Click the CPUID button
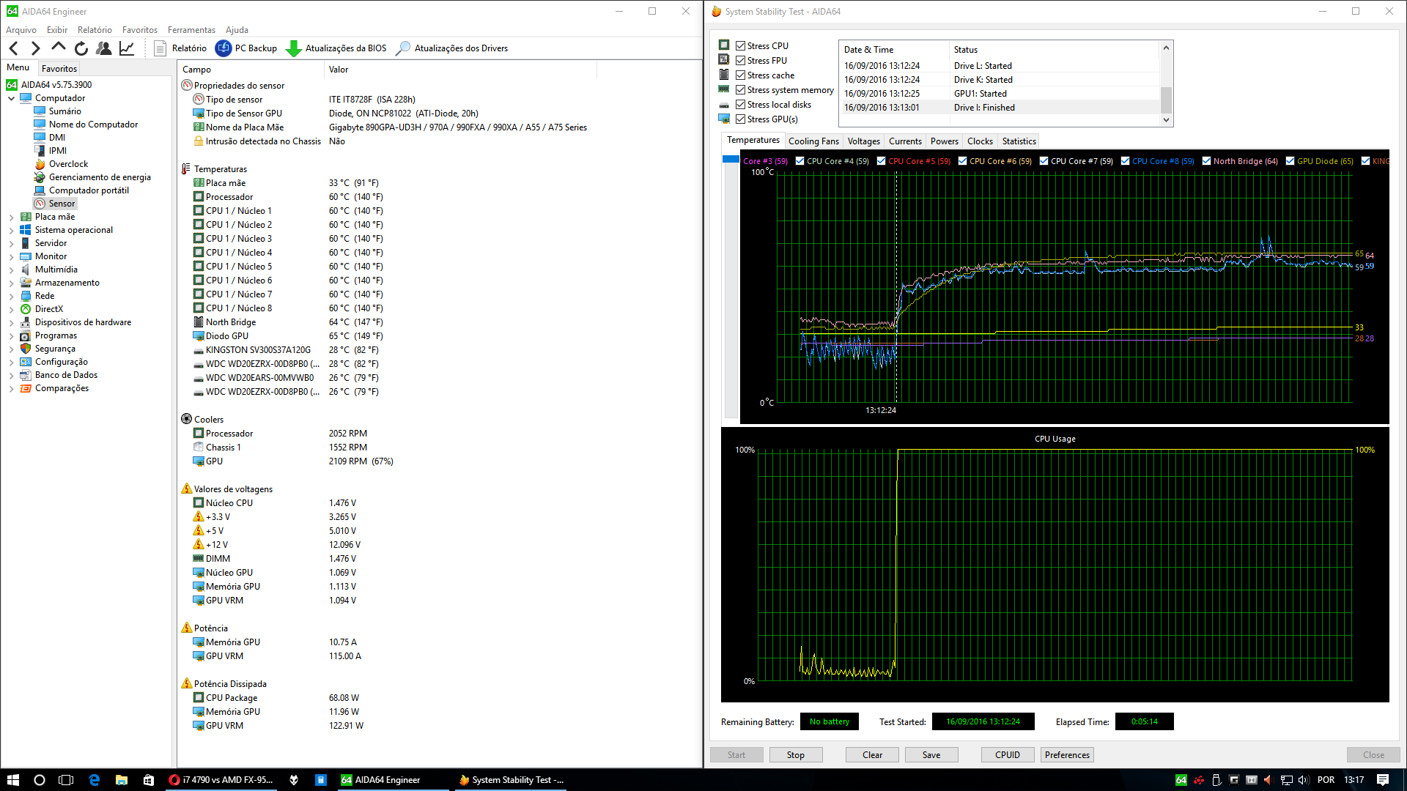This screenshot has height=791, width=1407. tap(1008, 755)
